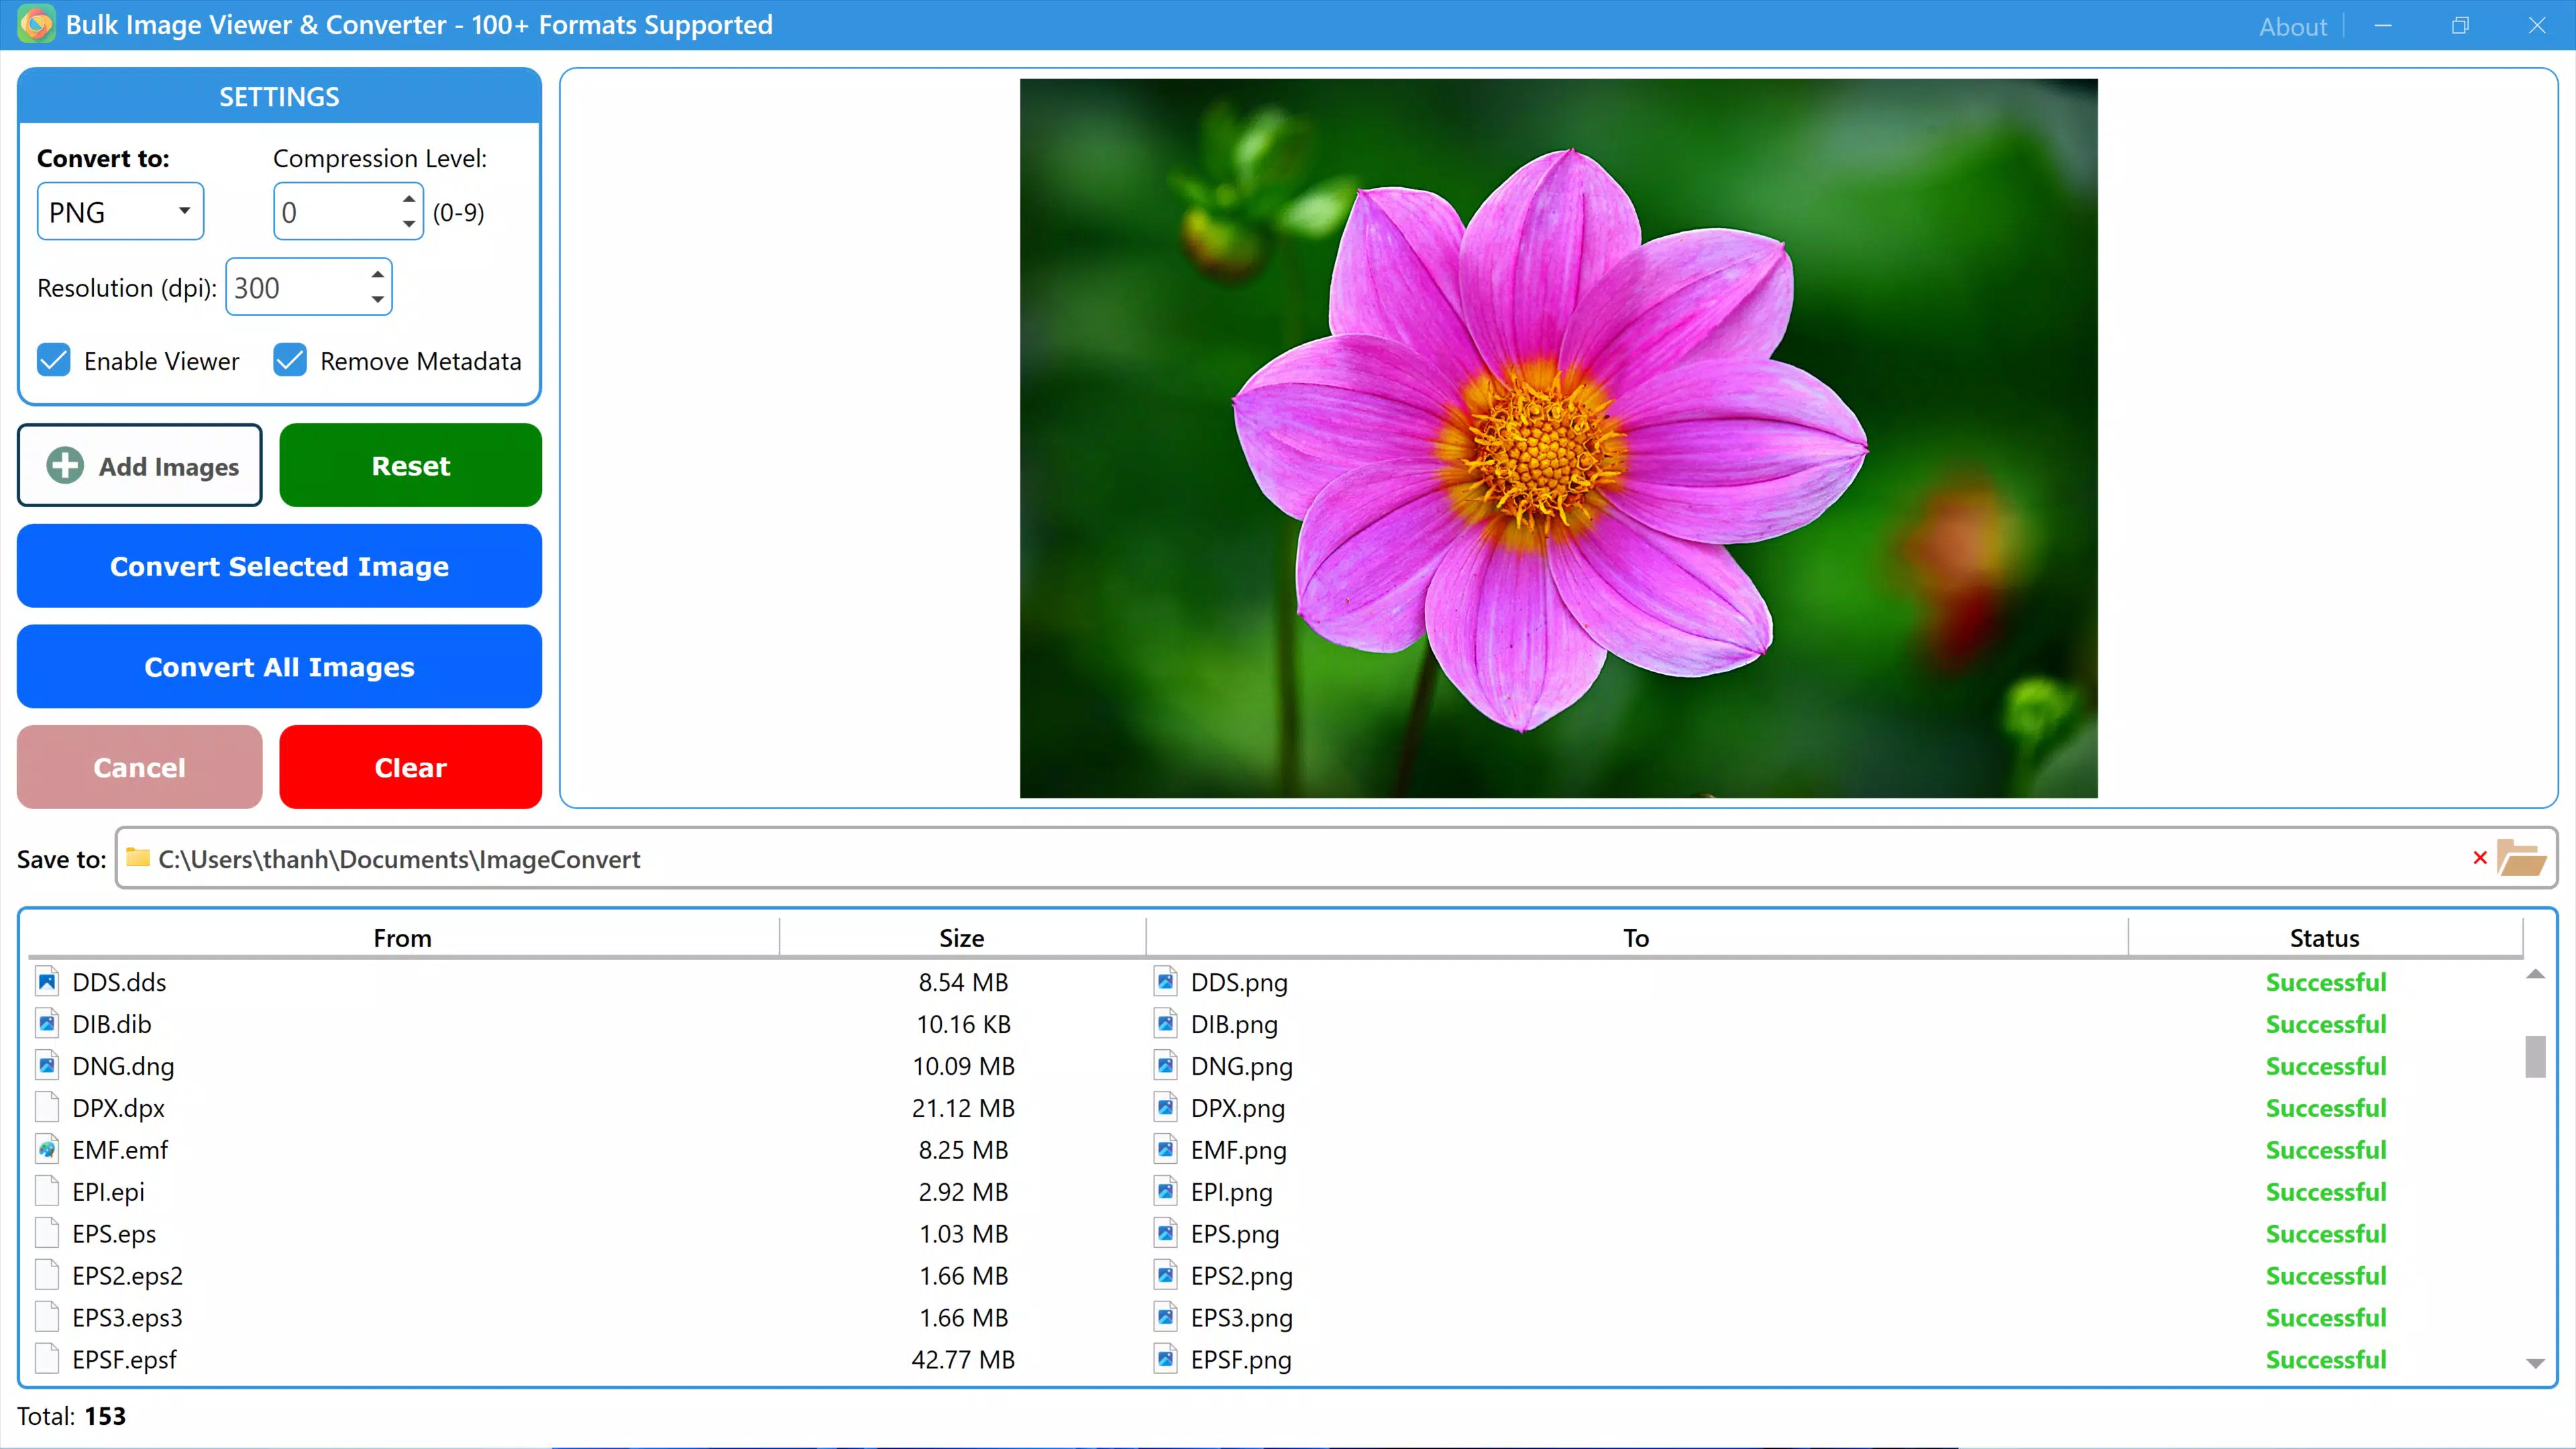2576x1449 pixels.
Task: Sort the list by Status column
Action: coord(2324,937)
